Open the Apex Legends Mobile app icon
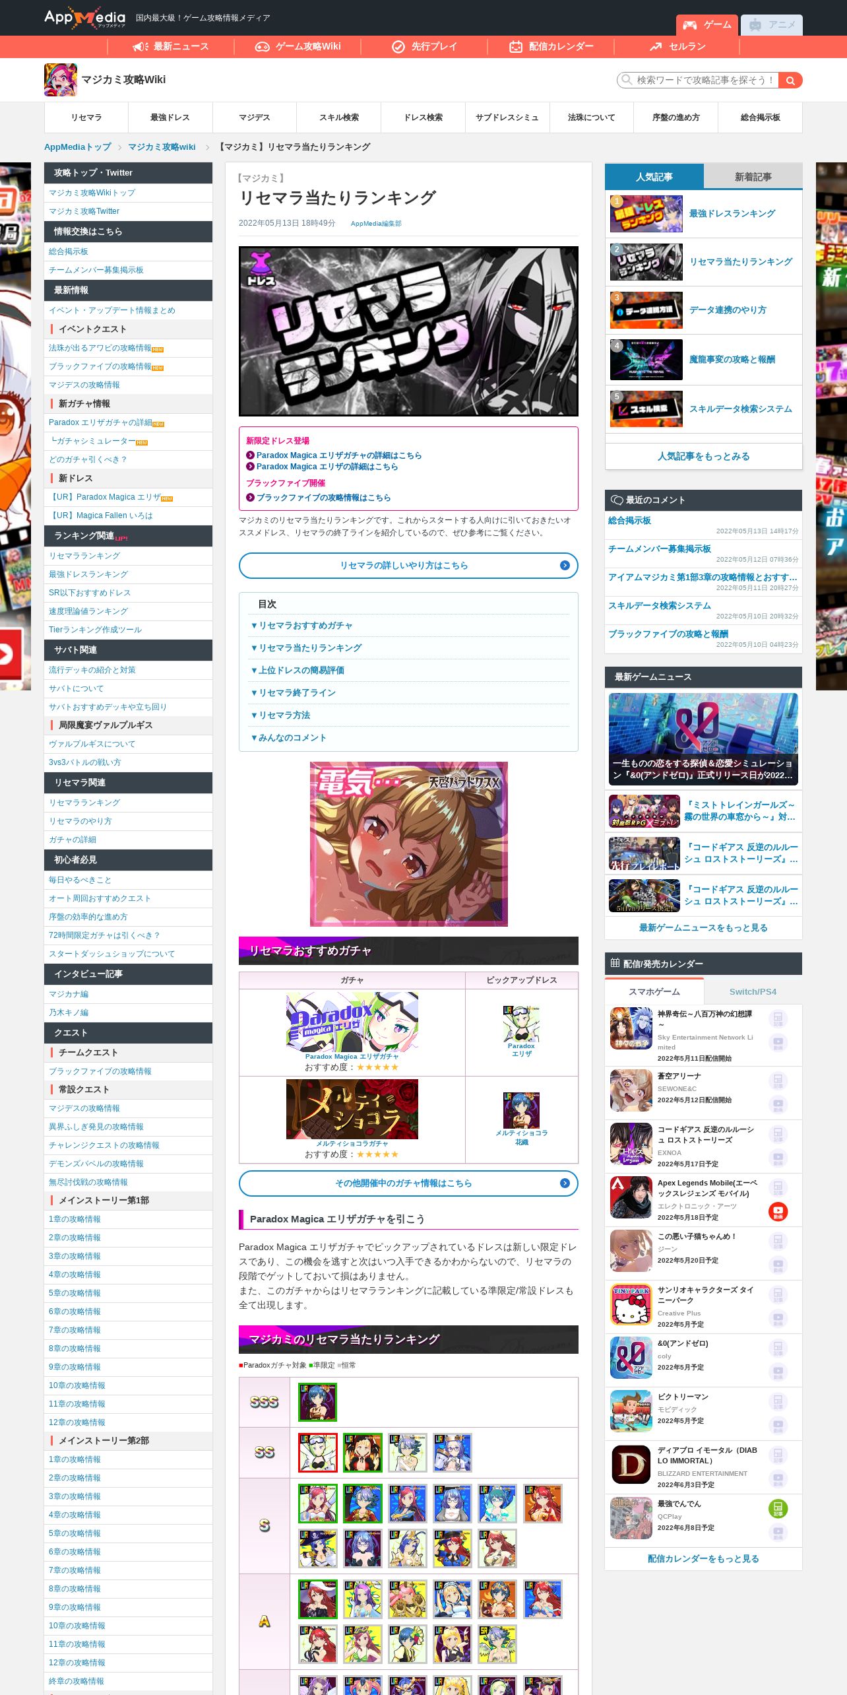This screenshot has width=847, height=1695. 631,1197
